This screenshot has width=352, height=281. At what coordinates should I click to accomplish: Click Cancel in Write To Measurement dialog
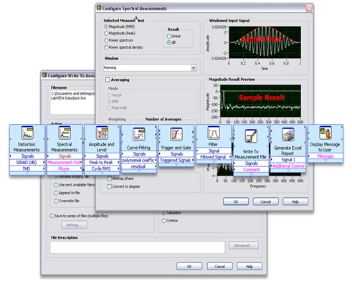pos(219,267)
